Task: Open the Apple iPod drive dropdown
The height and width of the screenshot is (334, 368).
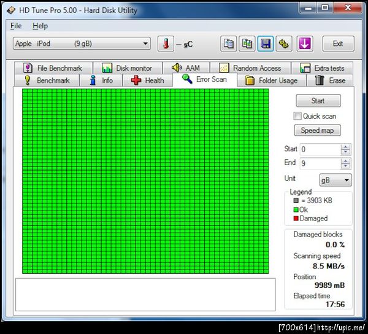Action: click(x=82, y=44)
